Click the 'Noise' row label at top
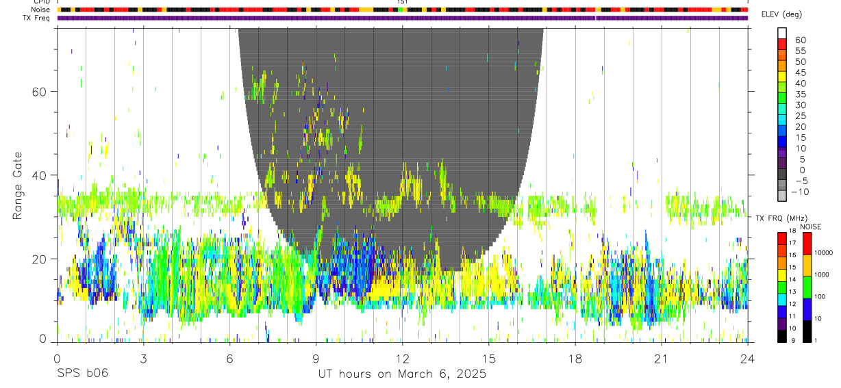The image size is (841, 388). pyautogui.click(x=42, y=10)
